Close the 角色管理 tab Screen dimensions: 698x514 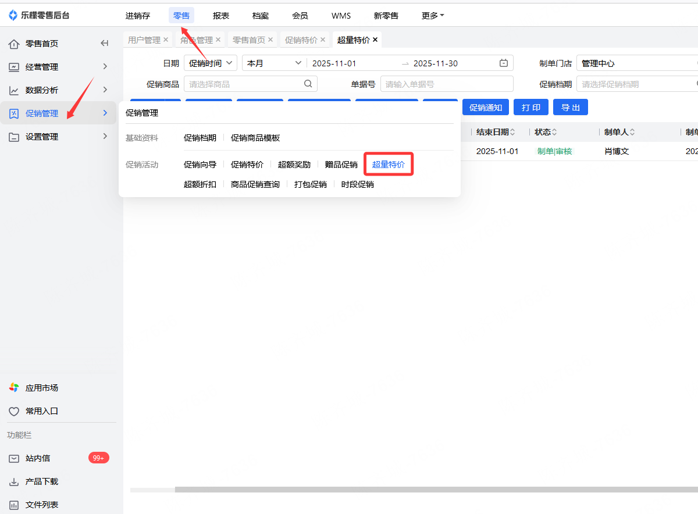click(218, 40)
